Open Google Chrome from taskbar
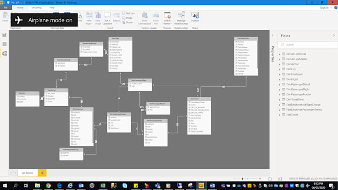The width and height of the screenshot is (338, 190). (48, 186)
